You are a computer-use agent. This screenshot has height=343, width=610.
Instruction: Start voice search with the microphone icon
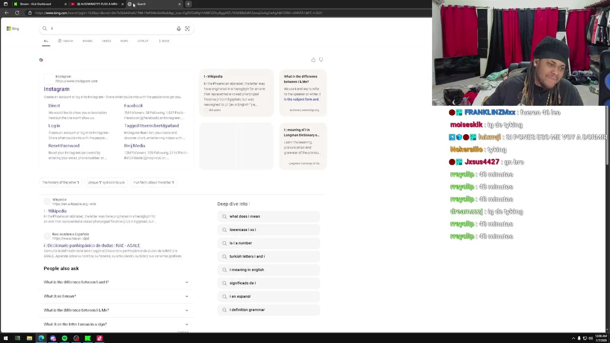pos(179,29)
